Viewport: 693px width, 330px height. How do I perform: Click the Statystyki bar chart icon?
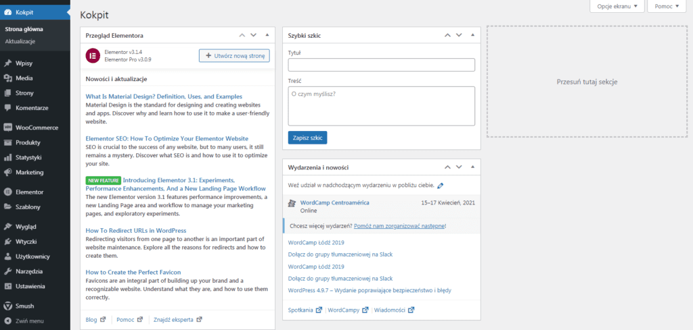click(7, 157)
